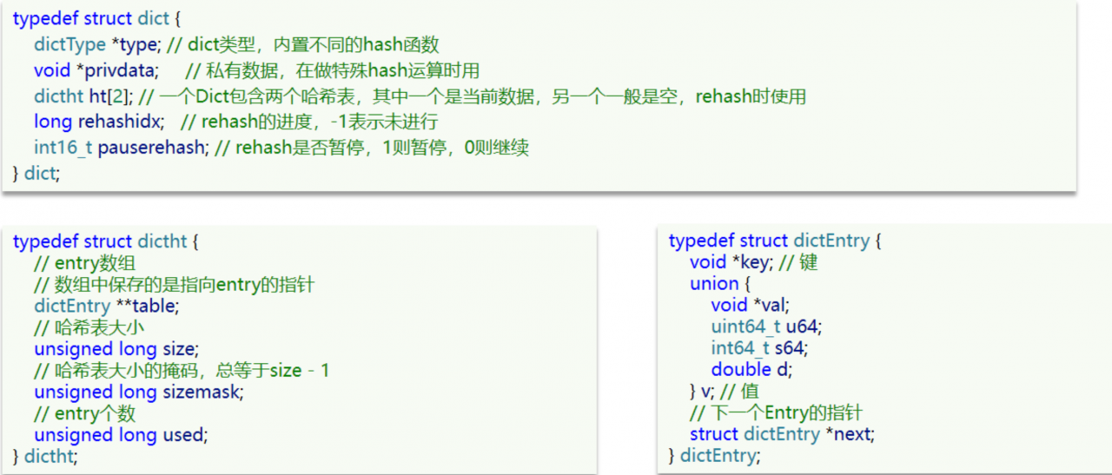Click the 'unsigned long used;' line

(121, 434)
